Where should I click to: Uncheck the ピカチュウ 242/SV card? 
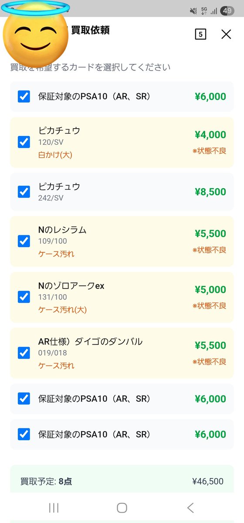point(24,192)
